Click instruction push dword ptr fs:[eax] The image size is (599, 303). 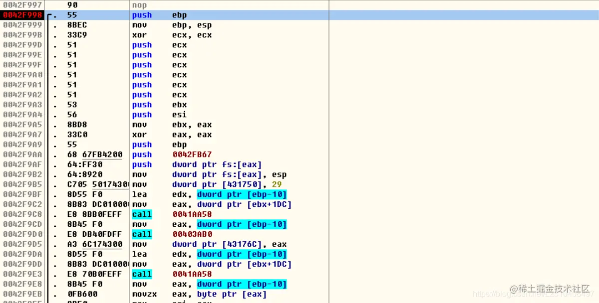click(197, 164)
